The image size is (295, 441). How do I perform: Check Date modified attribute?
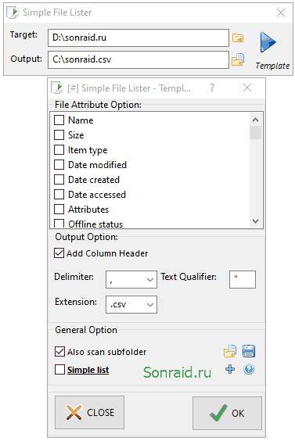(x=59, y=165)
